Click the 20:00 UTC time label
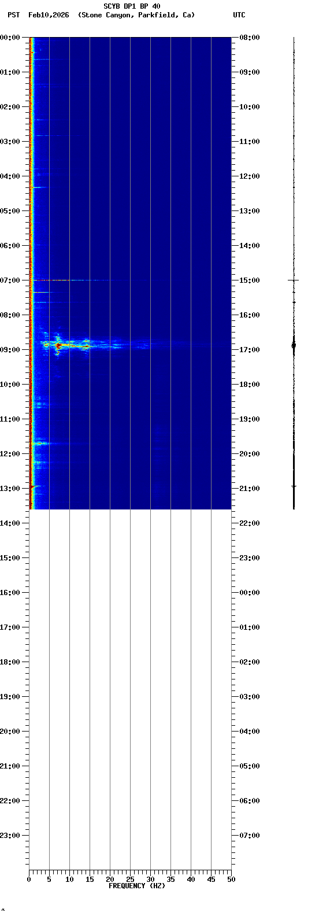319x916 pixels. coord(250,454)
